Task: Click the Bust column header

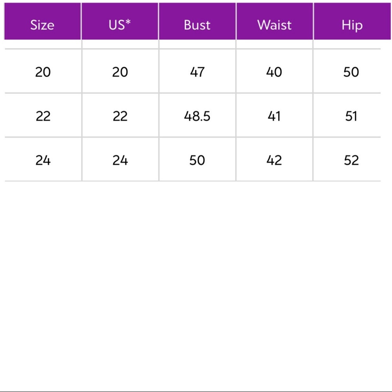Action: pyautogui.click(x=197, y=25)
